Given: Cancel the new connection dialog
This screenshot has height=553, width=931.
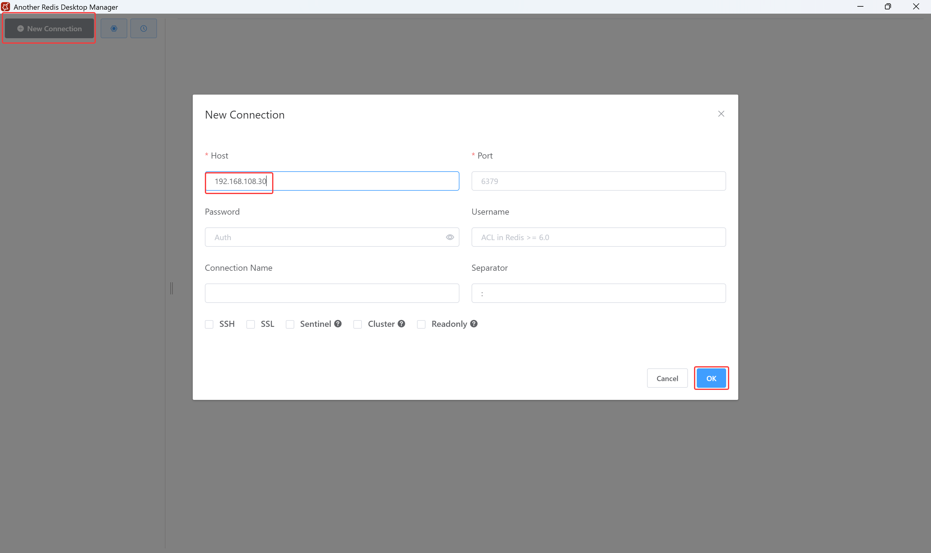Looking at the screenshot, I should point(667,378).
